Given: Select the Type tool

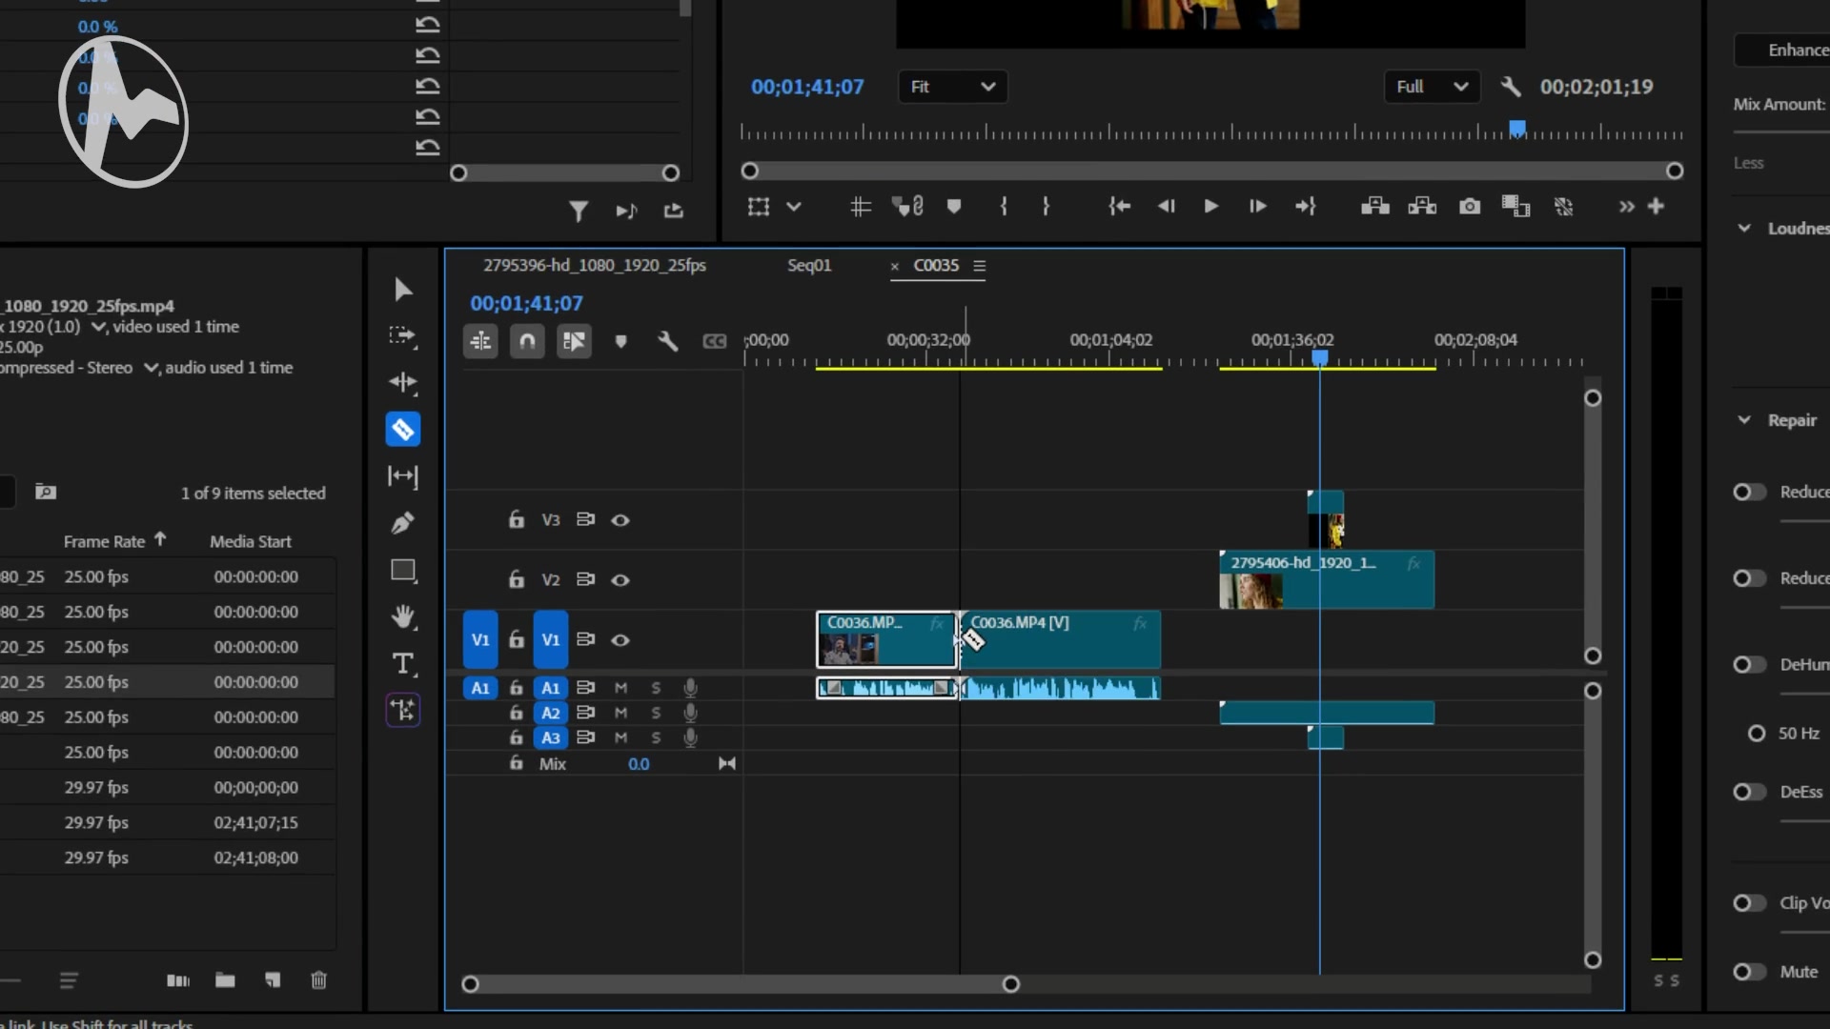Looking at the screenshot, I should [402, 663].
